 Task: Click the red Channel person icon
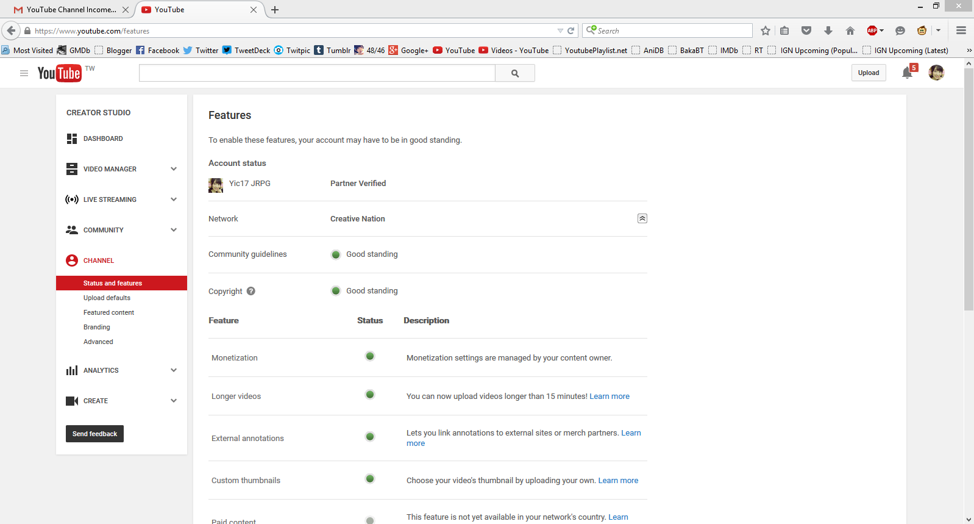point(72,260)
